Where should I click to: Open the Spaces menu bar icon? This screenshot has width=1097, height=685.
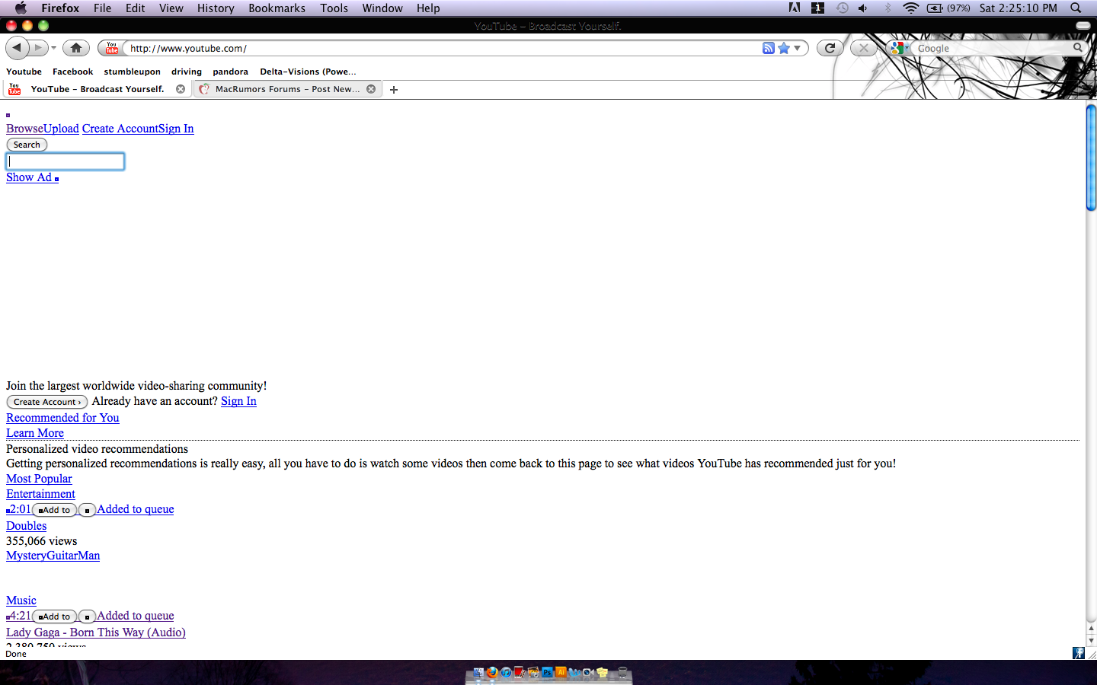tap(817, 8)
